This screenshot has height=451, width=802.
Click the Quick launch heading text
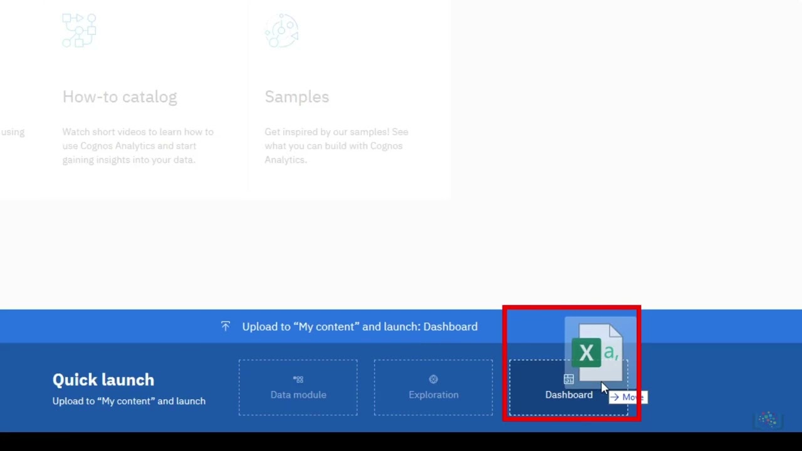click(103, 380)
